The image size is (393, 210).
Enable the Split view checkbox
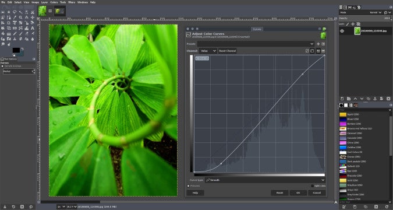(x=312, y=186)
